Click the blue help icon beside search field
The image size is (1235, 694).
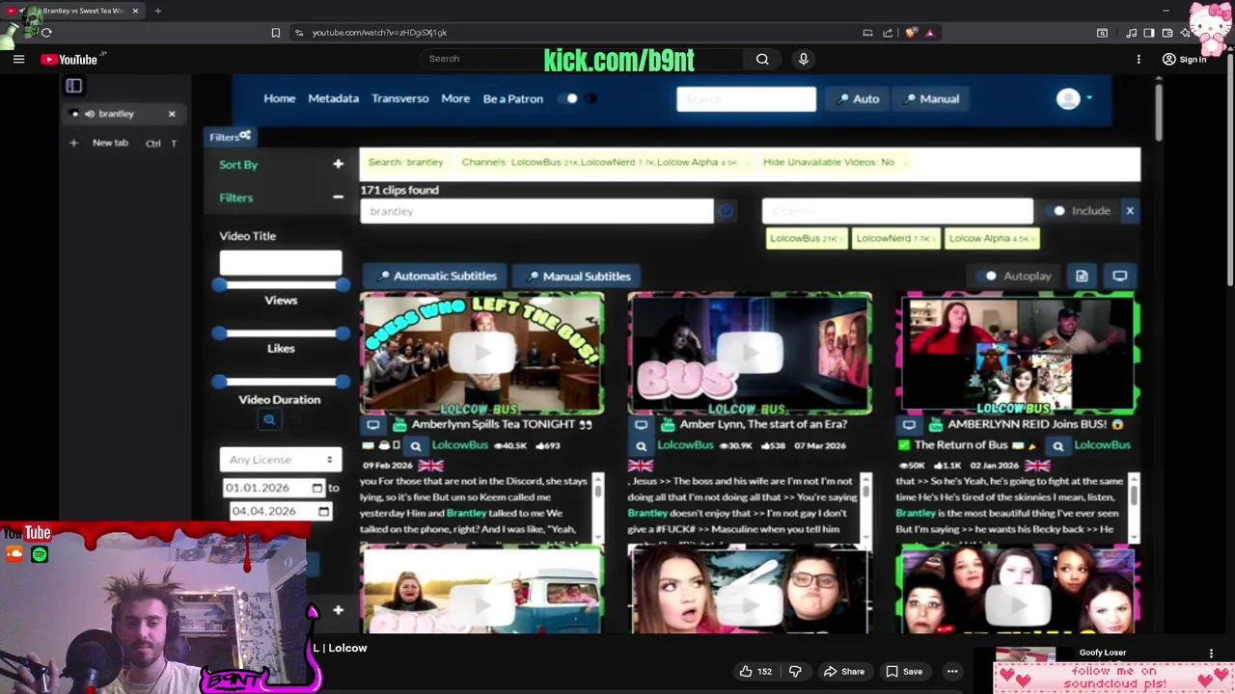point(726,211)
